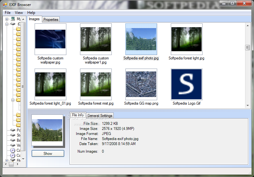Click the file label "Softpedia exif photo.jpg" under its thumbnail
Viewport: 254px width, 177px height.
(x=141, y=58)
